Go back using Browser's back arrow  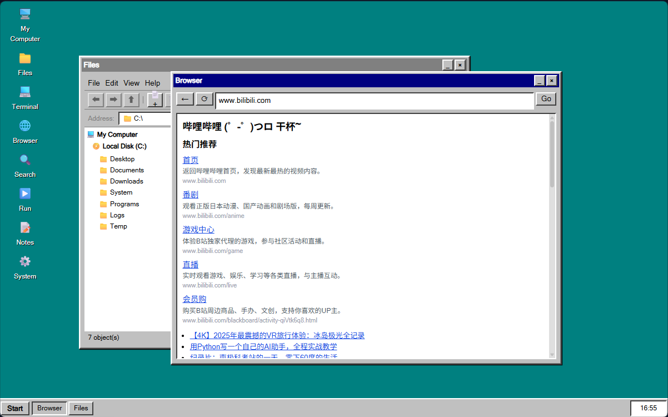(x=185, y=99)
